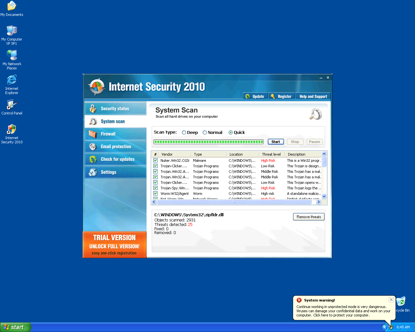Viewport: 415px width, 332px height.
Task: Switch to the System scan section
Action: [x=115, y=121]
